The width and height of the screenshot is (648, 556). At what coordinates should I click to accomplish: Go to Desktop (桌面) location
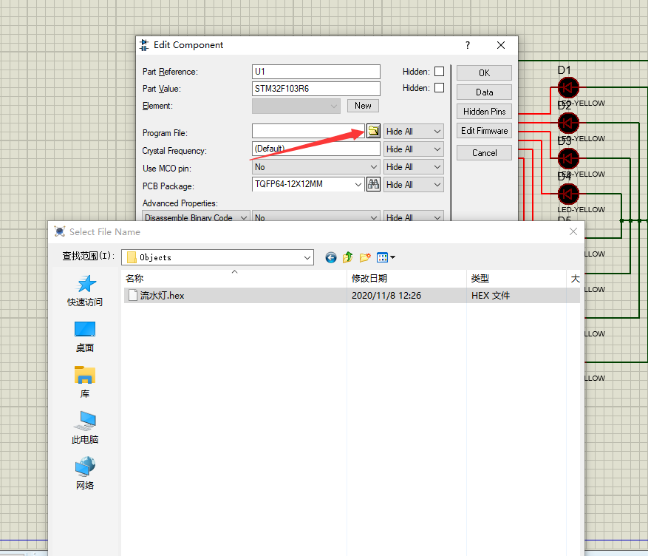[85, 336]
